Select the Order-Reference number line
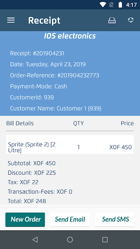This screenshot has height=249, width=140. coord(55,75)
